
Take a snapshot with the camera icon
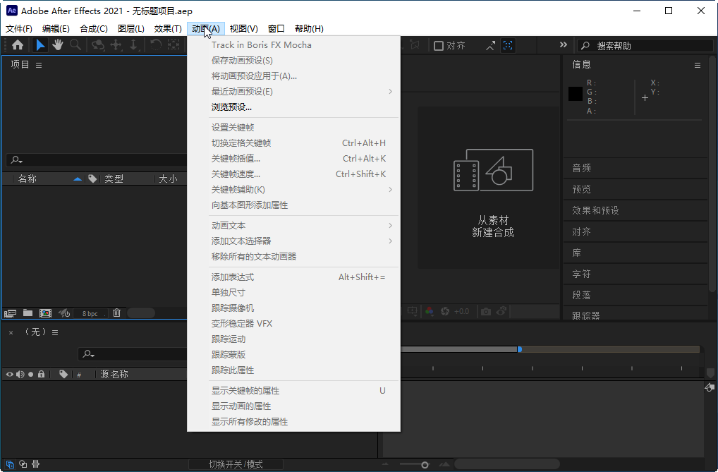pyautogui.click(x=486, y=311)
